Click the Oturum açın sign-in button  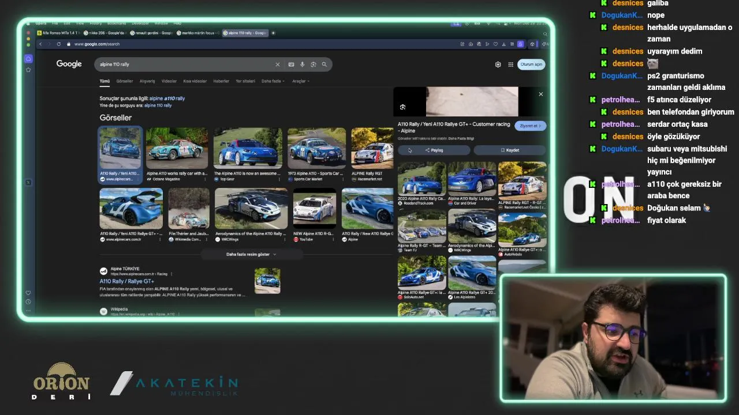click(531, 65)
